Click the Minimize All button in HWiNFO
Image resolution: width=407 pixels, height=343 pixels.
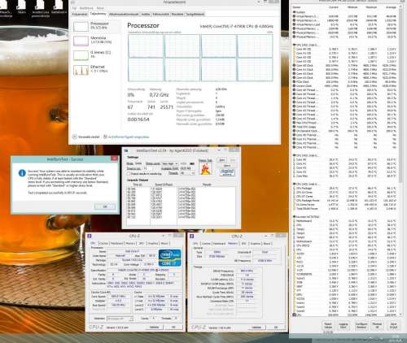pos(377,325)
